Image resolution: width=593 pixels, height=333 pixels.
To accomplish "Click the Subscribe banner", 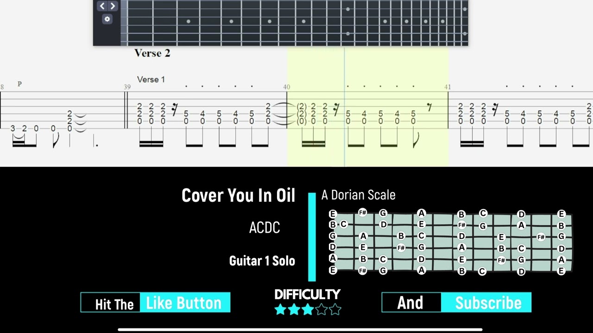I will coord(487,303).
